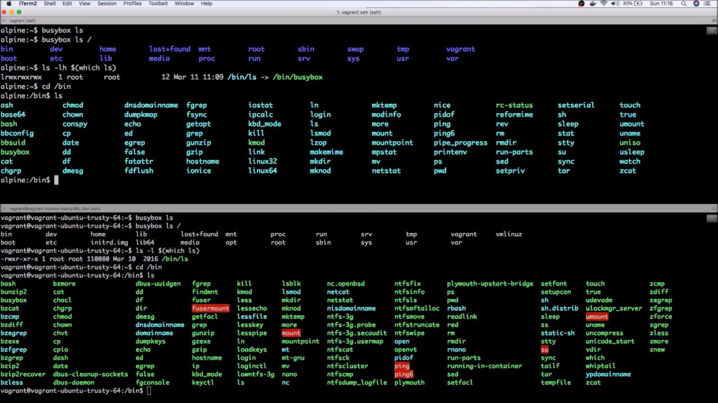
Task: Click the small icon at top-right of lower pane
Action: [x=711, y=218]
